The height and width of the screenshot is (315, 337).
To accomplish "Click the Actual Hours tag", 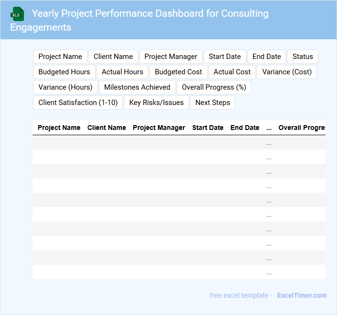I will [122, 72].
